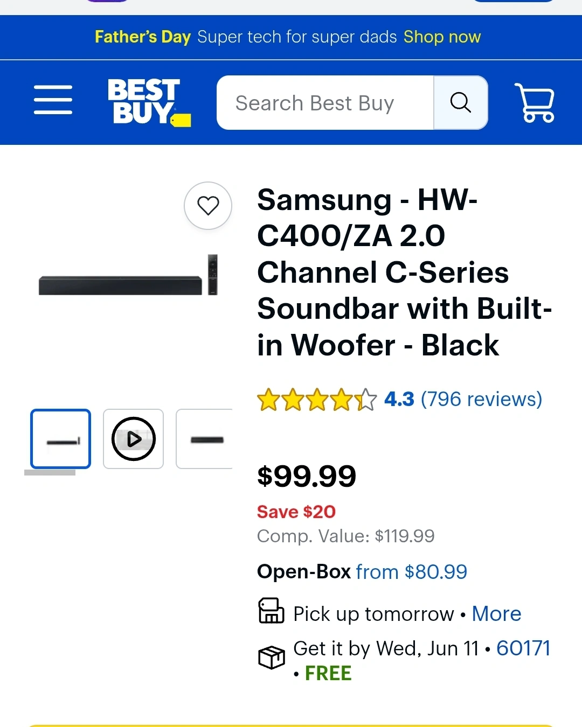This screenshot has width=582, height=727.
Task: Save the soundbar with the heart icon
Action: (208, 206)
